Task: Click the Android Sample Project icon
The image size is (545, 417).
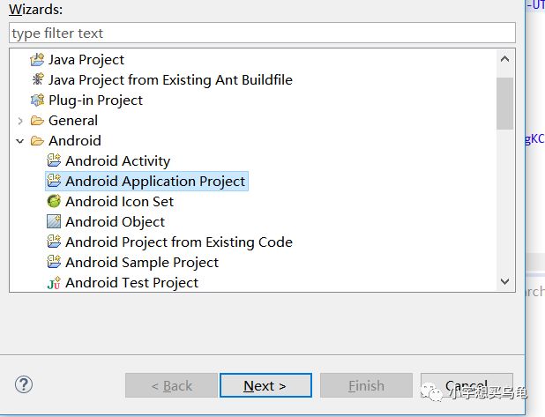Action: click(x=54, y=263)
